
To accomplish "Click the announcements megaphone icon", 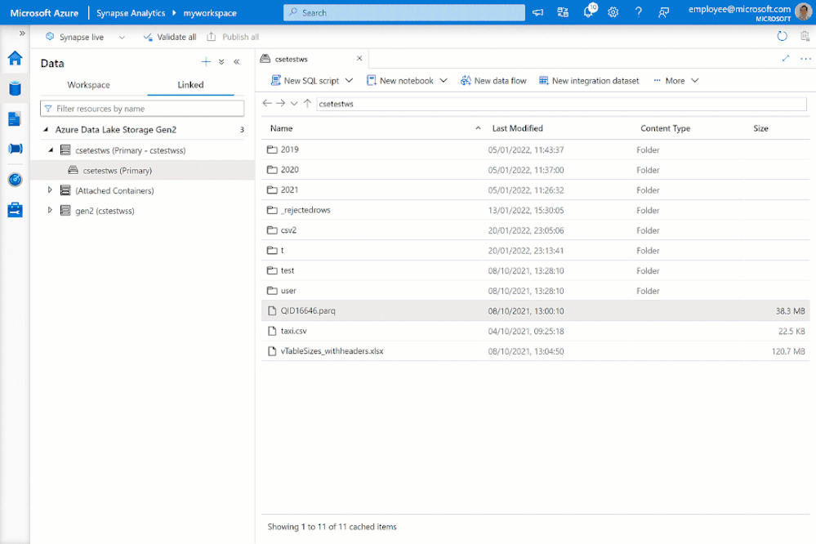I will [537, 12].
